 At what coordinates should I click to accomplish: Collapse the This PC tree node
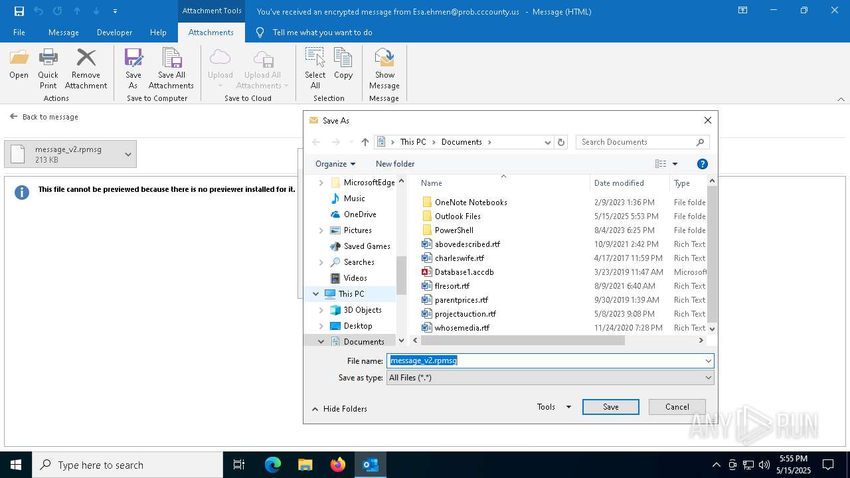click(x=316, y=294)
